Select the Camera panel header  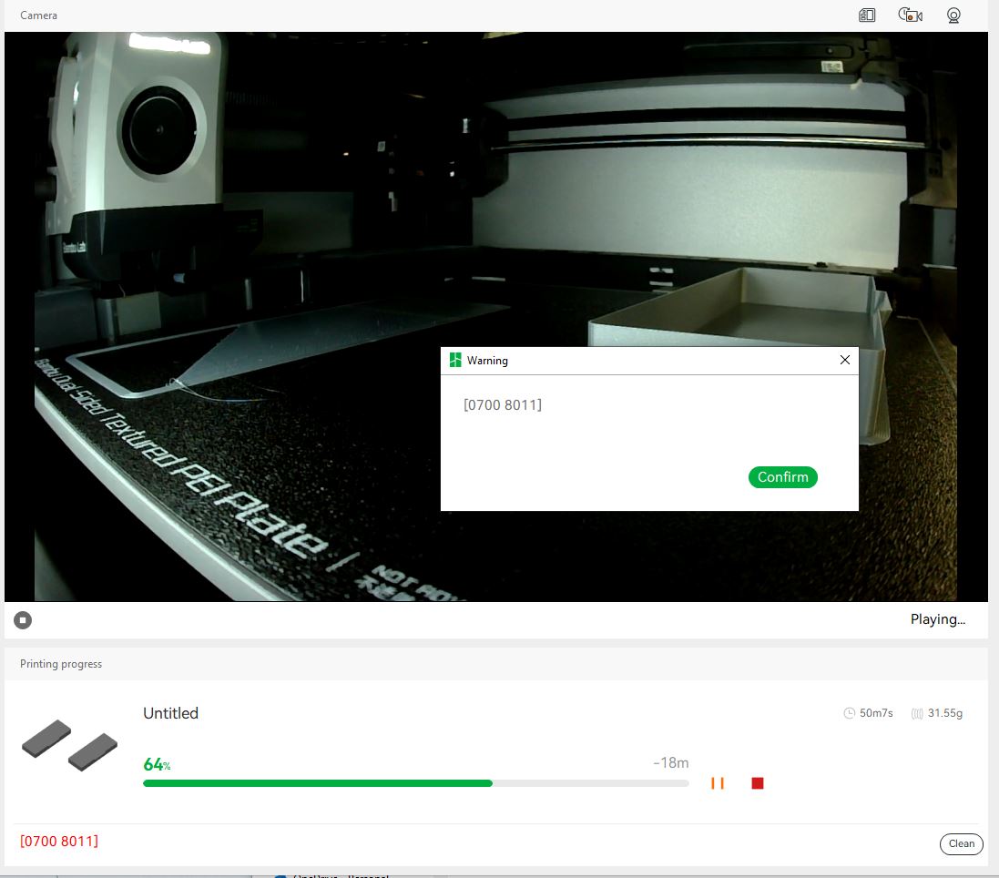(38, 15)
